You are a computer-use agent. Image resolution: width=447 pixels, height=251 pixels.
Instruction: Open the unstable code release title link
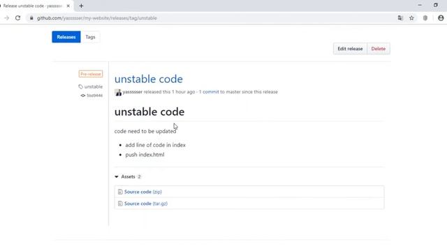pyautogui.click(x=149, y=79)
